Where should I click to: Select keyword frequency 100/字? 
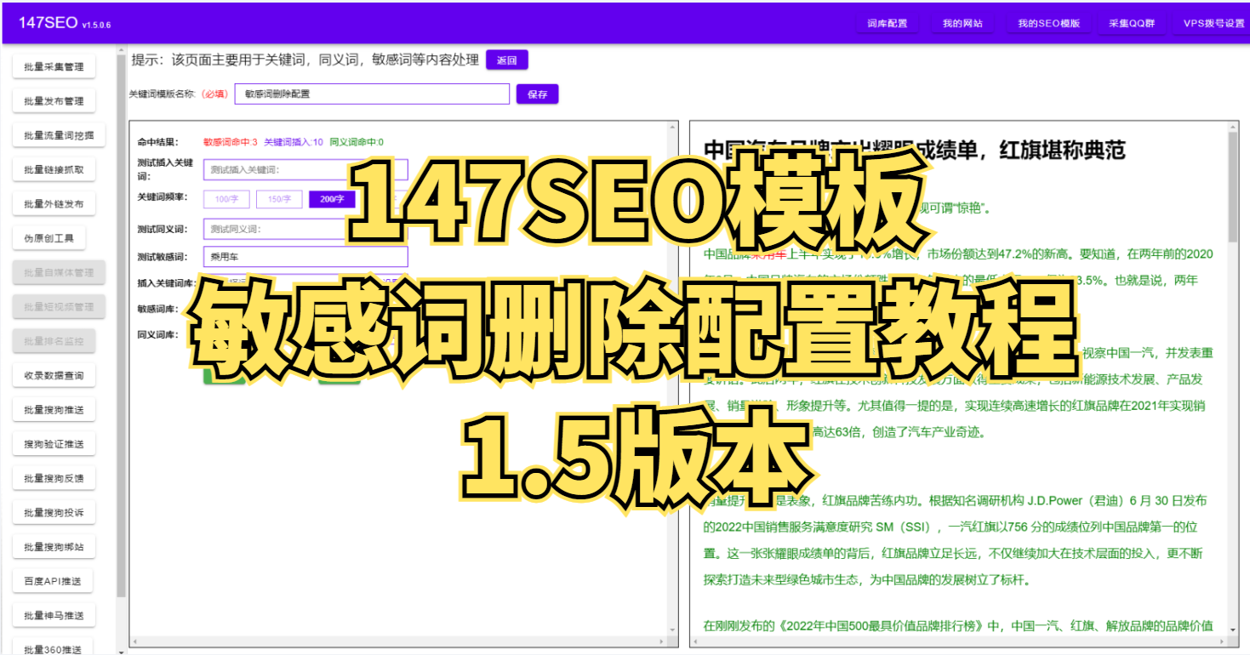[226, 199]
